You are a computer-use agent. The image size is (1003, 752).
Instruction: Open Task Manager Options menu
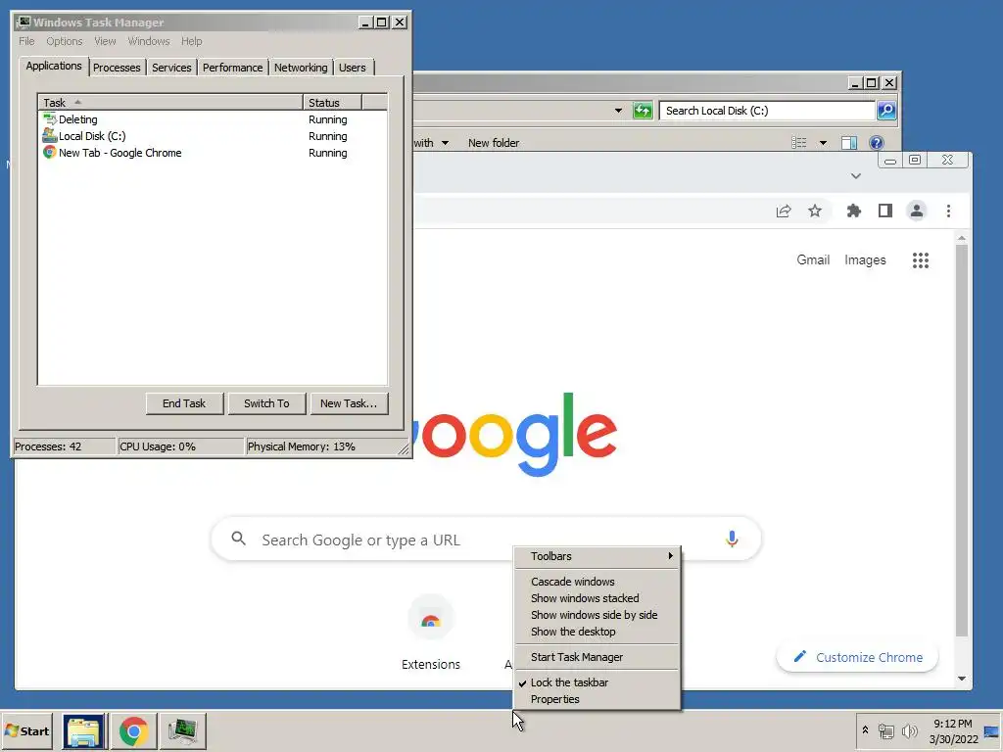click(x=64, y=41)
